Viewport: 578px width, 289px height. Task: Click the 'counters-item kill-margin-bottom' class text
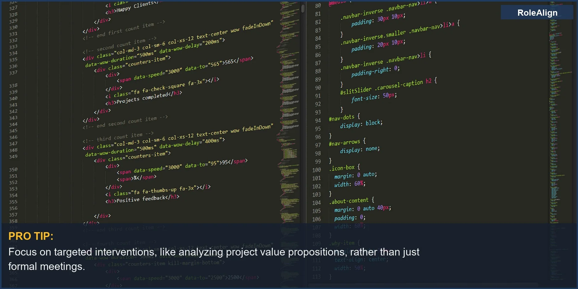(167, 263)
